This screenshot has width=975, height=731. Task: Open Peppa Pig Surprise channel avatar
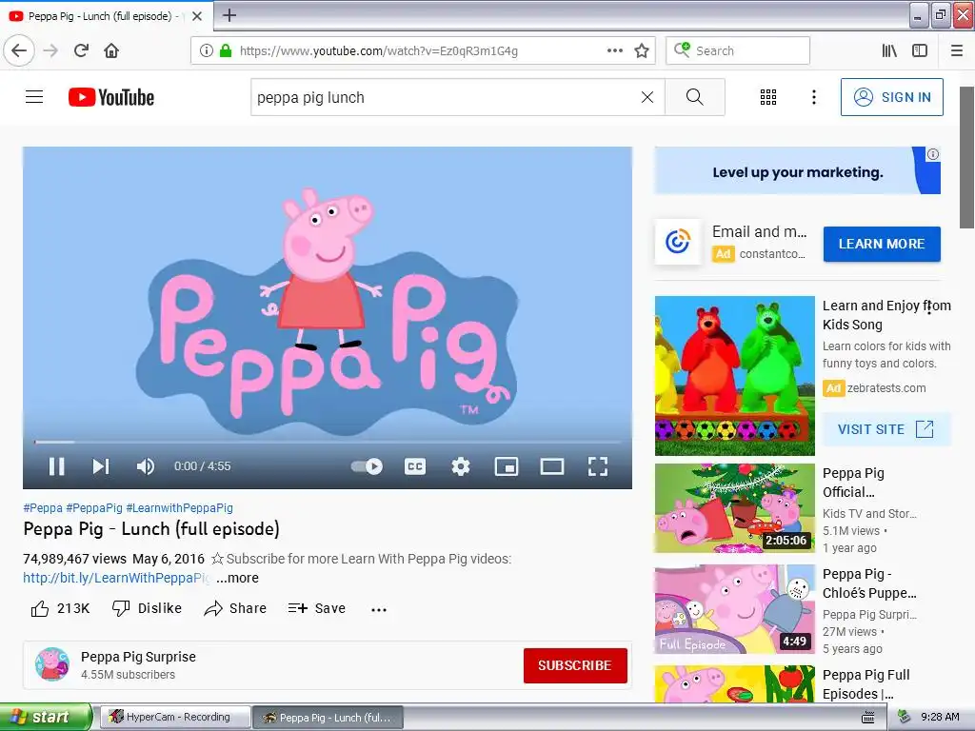[x=52, y=663]
